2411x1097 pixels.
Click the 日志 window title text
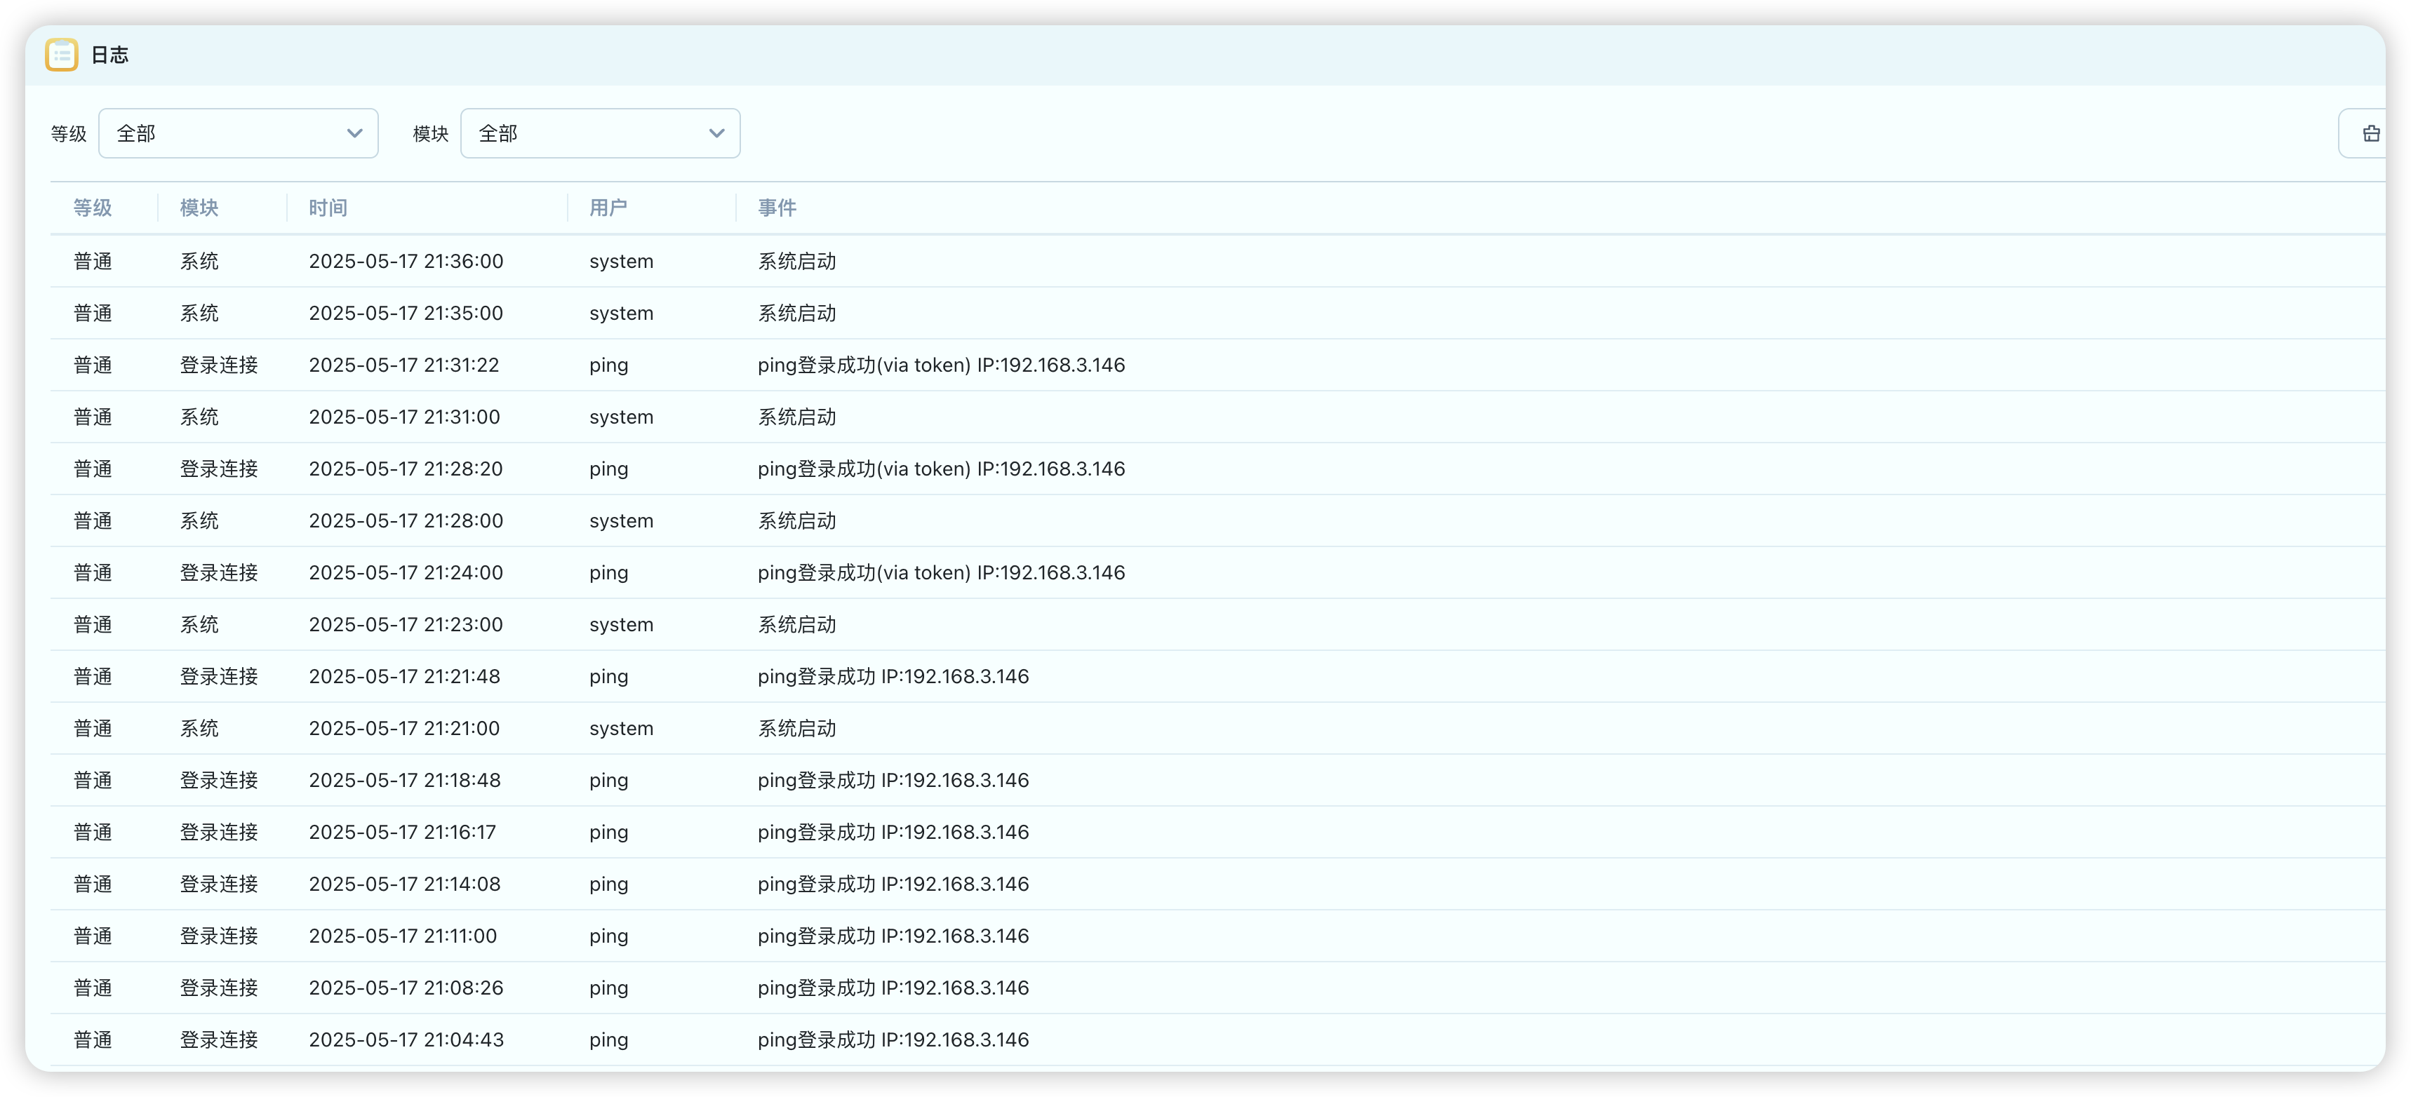(x=109, y=55)
